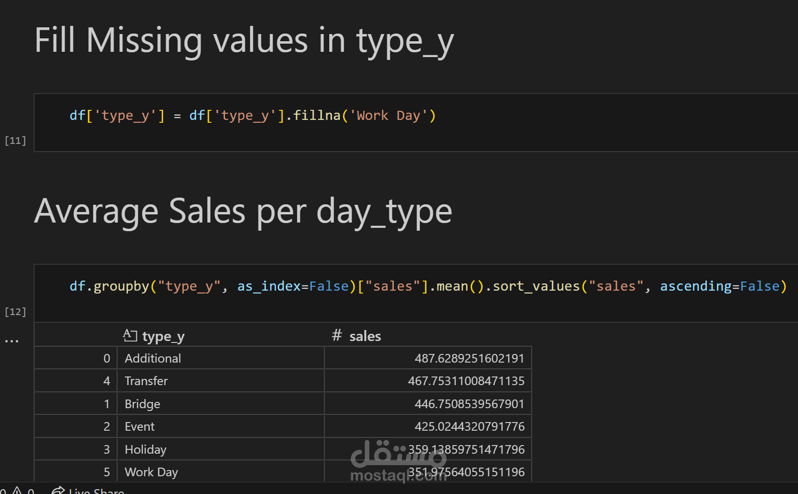Click the Work Day cell in output table
Screen dimensions: 798x494
pos(151,472)
